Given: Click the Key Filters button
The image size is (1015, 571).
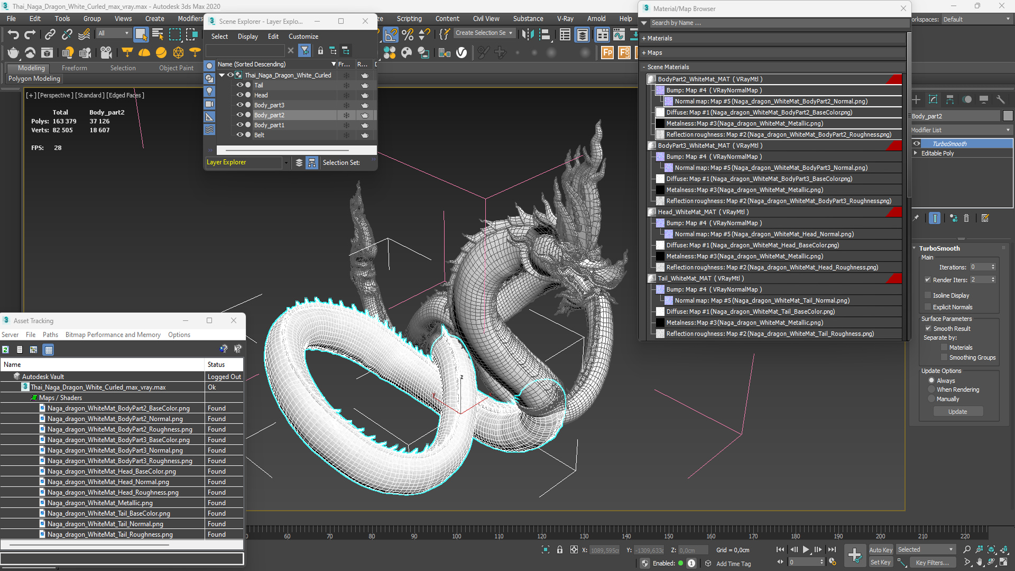Looking at the screenshot, I should (x=932, y=563).
